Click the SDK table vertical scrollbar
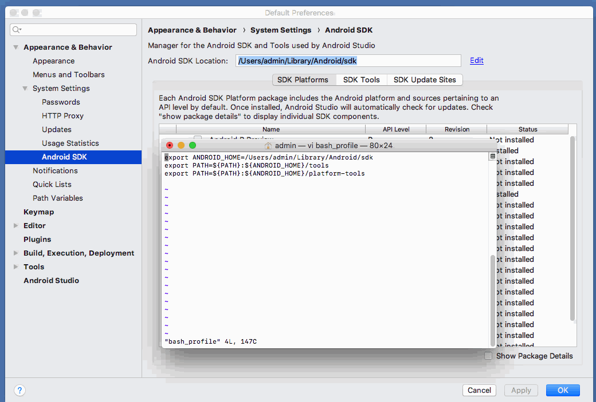This screenshot has height=402, width=596. coord(573,228)
